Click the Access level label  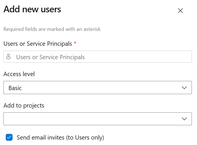[x=19, y=74]
